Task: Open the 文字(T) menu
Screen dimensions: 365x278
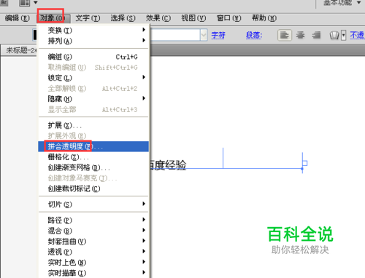Action: [88, 18]
